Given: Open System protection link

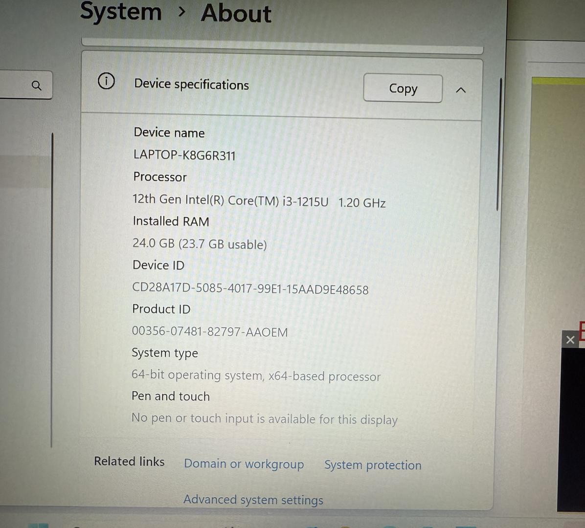Looking at the screenshot, I should 372,465.
